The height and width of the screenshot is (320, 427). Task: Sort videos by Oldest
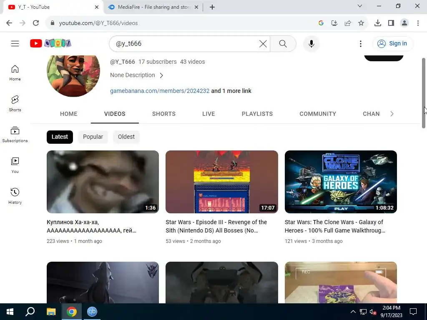126,137
